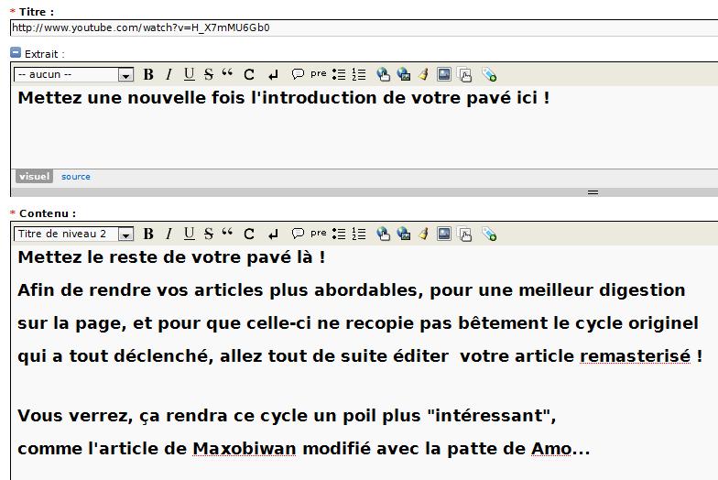Click the Extrait editor resize handle bar
Screen dimensions: 718x480
click(364, 192)
